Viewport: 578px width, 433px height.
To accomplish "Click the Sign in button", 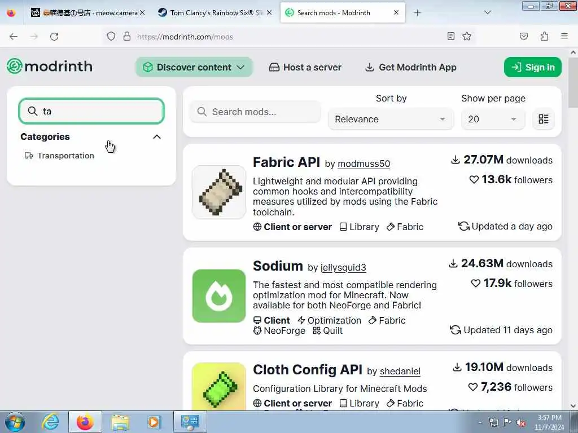I will (x=533, y=67).
